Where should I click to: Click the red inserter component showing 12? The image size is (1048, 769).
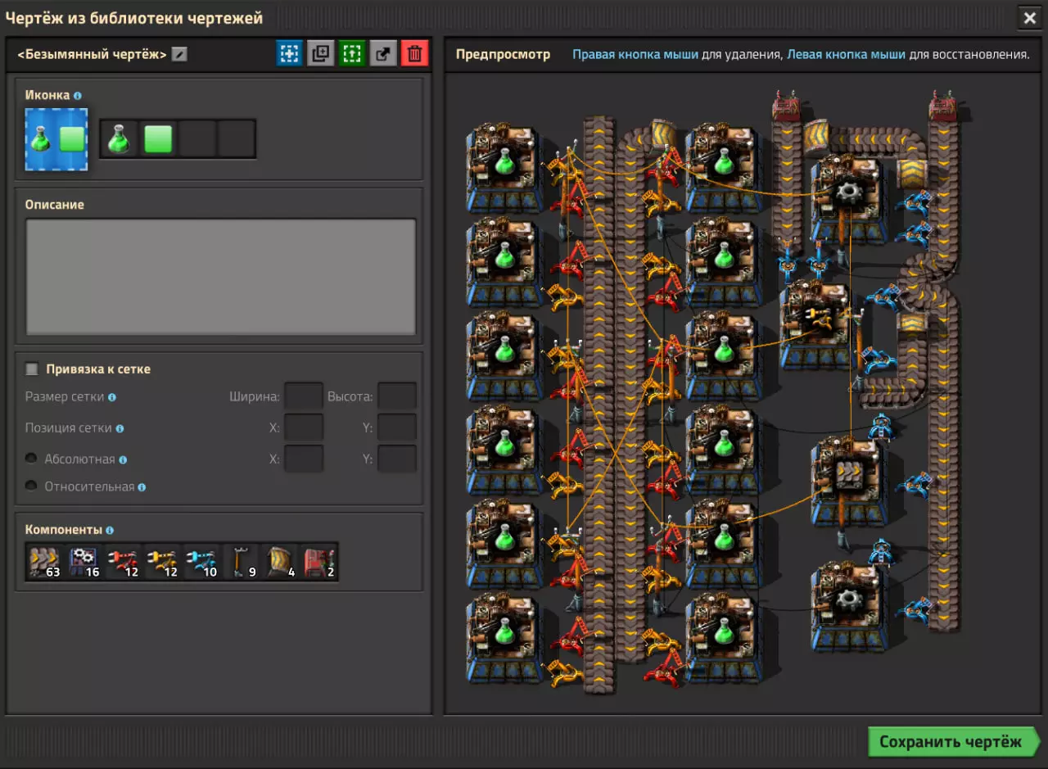(123, 562)
